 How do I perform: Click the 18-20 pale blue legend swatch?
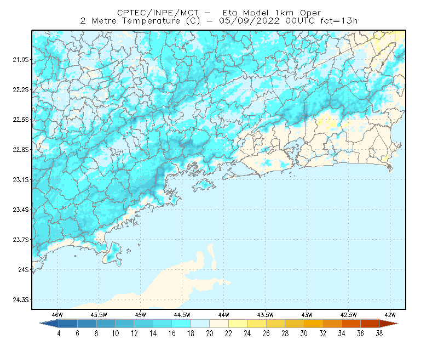pos(200,323)
